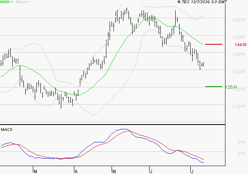
Task: Click the A month marker
Action: 76,172
